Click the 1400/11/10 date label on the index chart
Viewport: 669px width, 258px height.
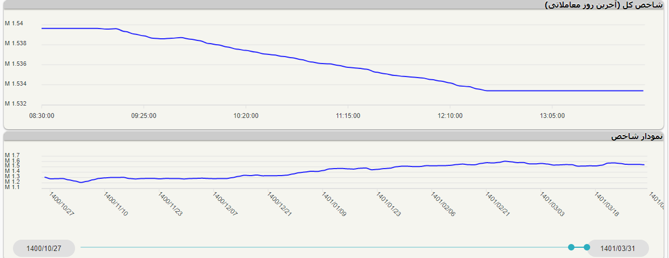(x=116, y=205)
